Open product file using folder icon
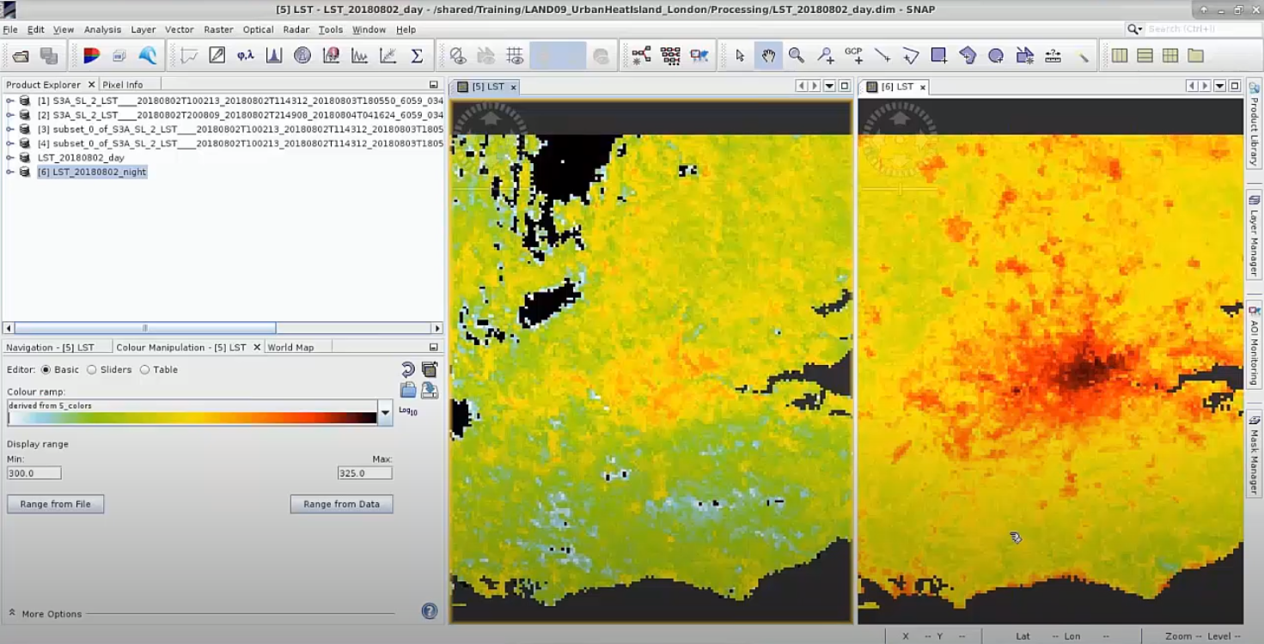The height and width of the screenshot is (644, 1264). click(21, 56)
